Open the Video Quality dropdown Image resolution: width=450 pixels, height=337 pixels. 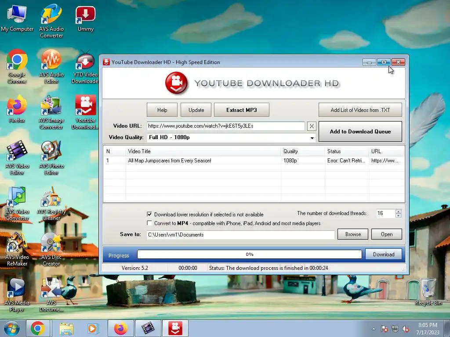coord(312,137)
